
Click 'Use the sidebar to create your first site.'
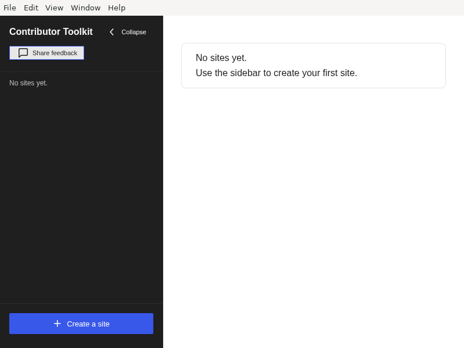276,73
